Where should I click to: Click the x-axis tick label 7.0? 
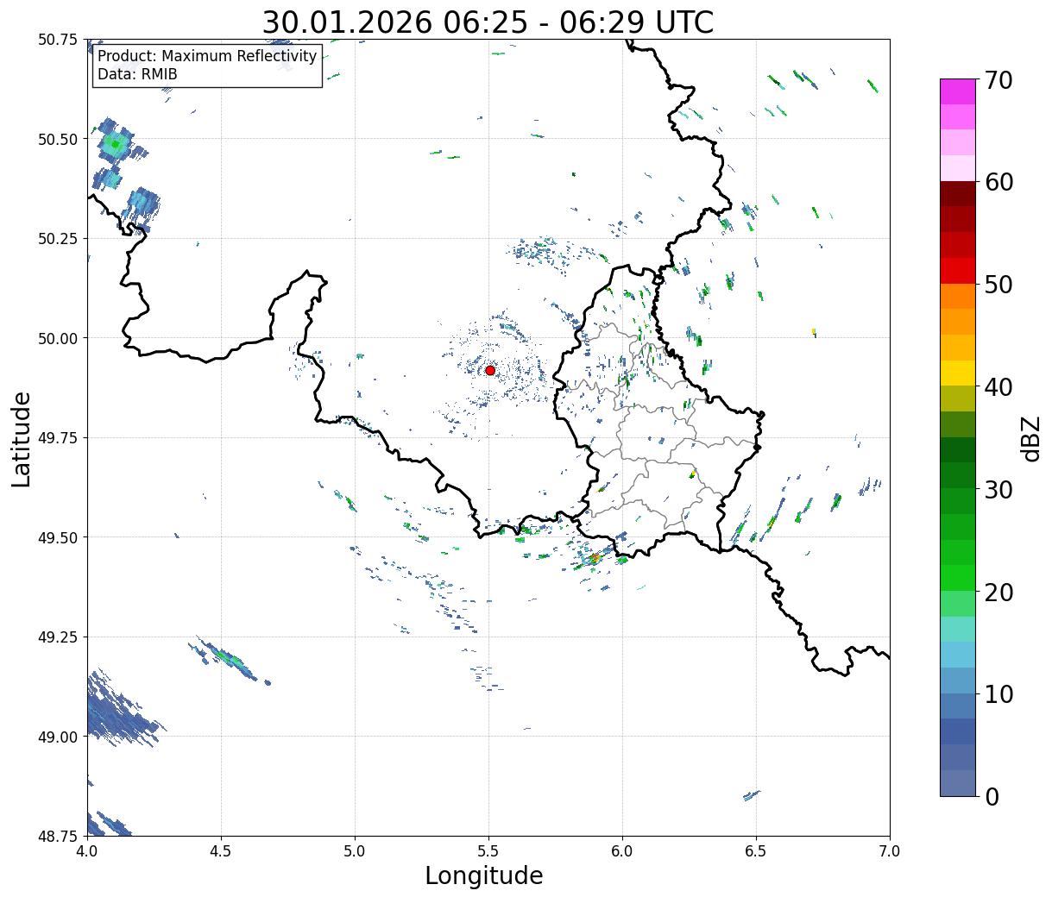point(890,851)
